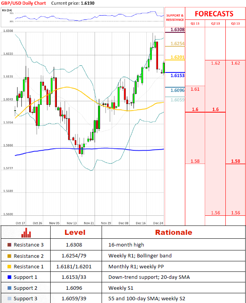Click the level cell 1.6096 in the table
Viewport: 246px width, 303px height.
click(74, 288)
